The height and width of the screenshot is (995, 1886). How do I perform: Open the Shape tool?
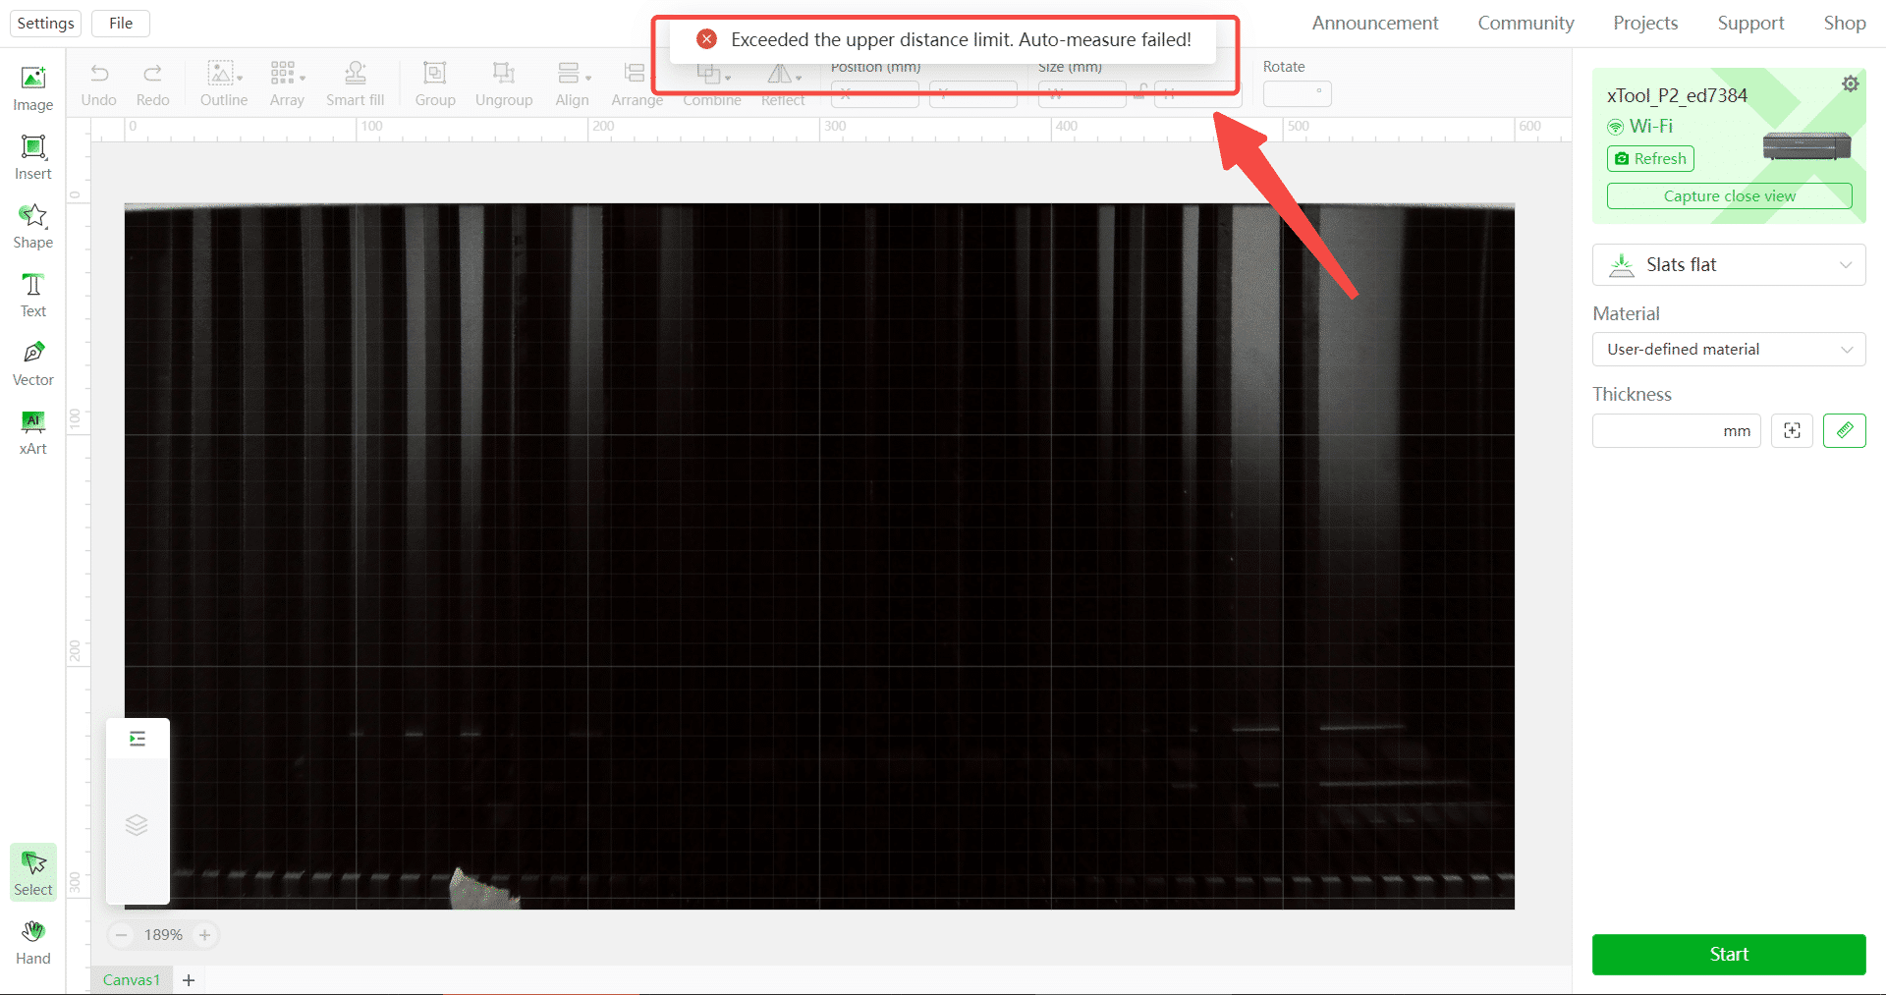(x=33, y=226)
